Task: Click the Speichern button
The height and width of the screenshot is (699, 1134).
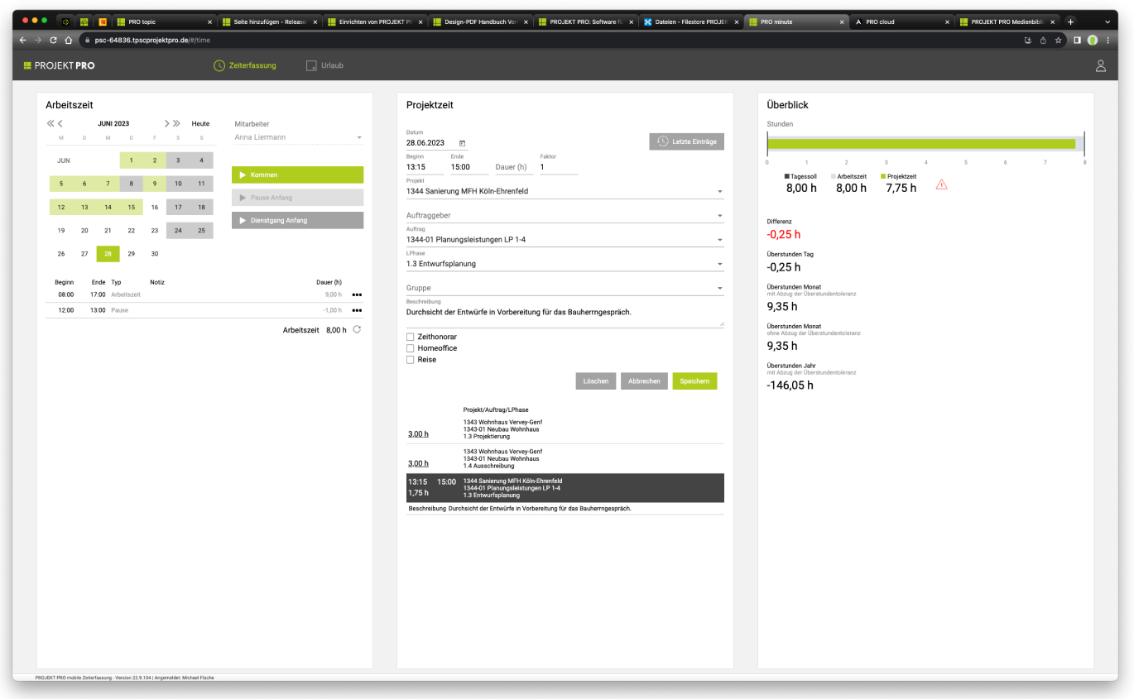Action: 694,381
